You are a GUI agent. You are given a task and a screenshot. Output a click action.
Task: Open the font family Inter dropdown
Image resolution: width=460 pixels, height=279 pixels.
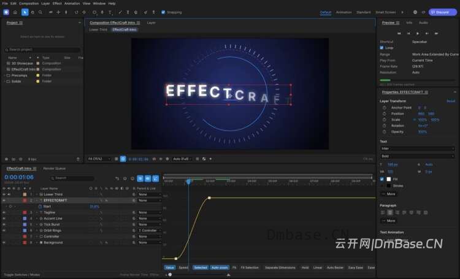418,149
